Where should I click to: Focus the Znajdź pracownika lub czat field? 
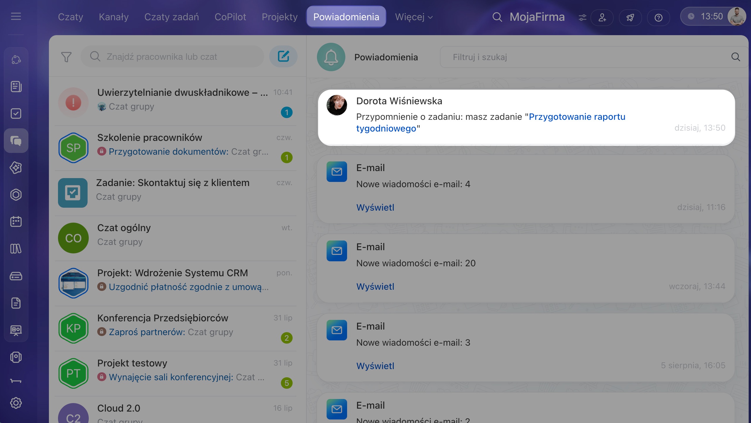(x=172, y=56)
